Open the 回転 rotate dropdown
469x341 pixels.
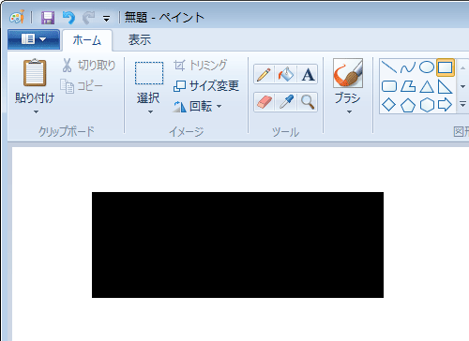[197, 107]
